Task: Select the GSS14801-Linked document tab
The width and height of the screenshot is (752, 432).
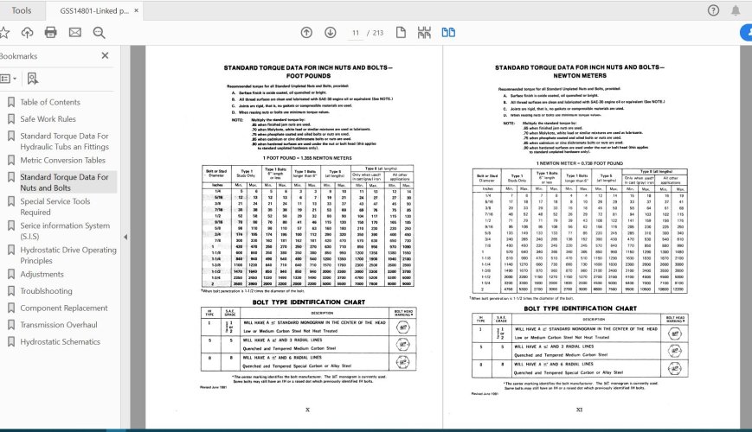Action: coord(94,10)
